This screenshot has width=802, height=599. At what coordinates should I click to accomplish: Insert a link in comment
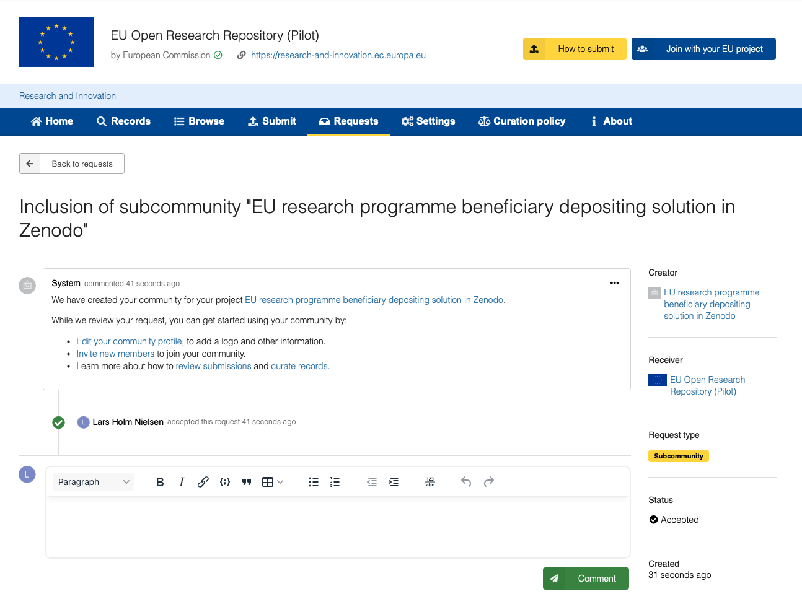pyautogui.click(x=203, y=482)
